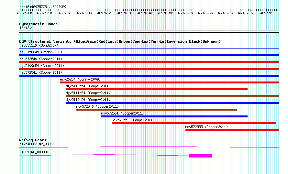Image resolution: width=288 pixels, height=174 pixels.
Task: Open variant dgv5112n54 (Cooper2011) label
Action: pos(88,100)
